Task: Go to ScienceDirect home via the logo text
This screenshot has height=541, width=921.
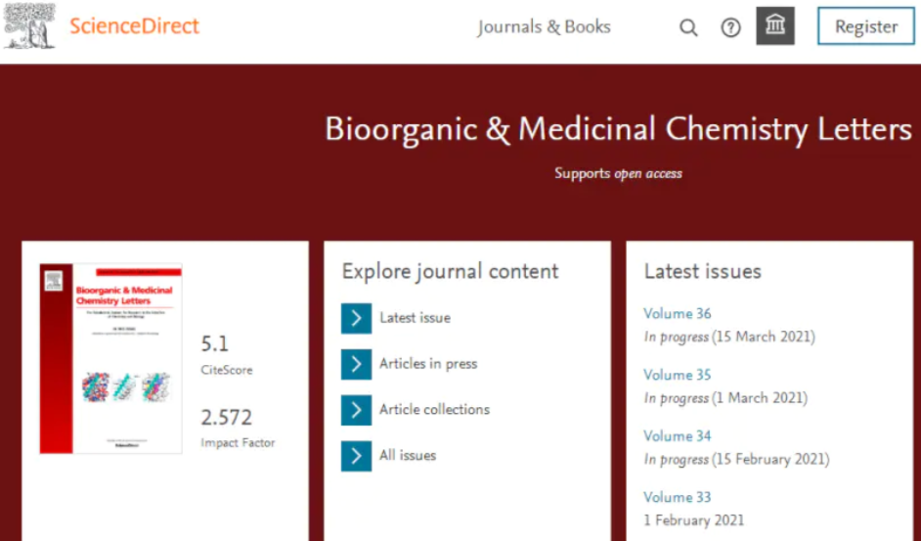Action: pyautogui.click(x=135, y=25)
